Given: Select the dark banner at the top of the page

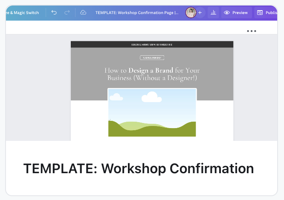Looking at the screenshot, I should click(152, 44).
